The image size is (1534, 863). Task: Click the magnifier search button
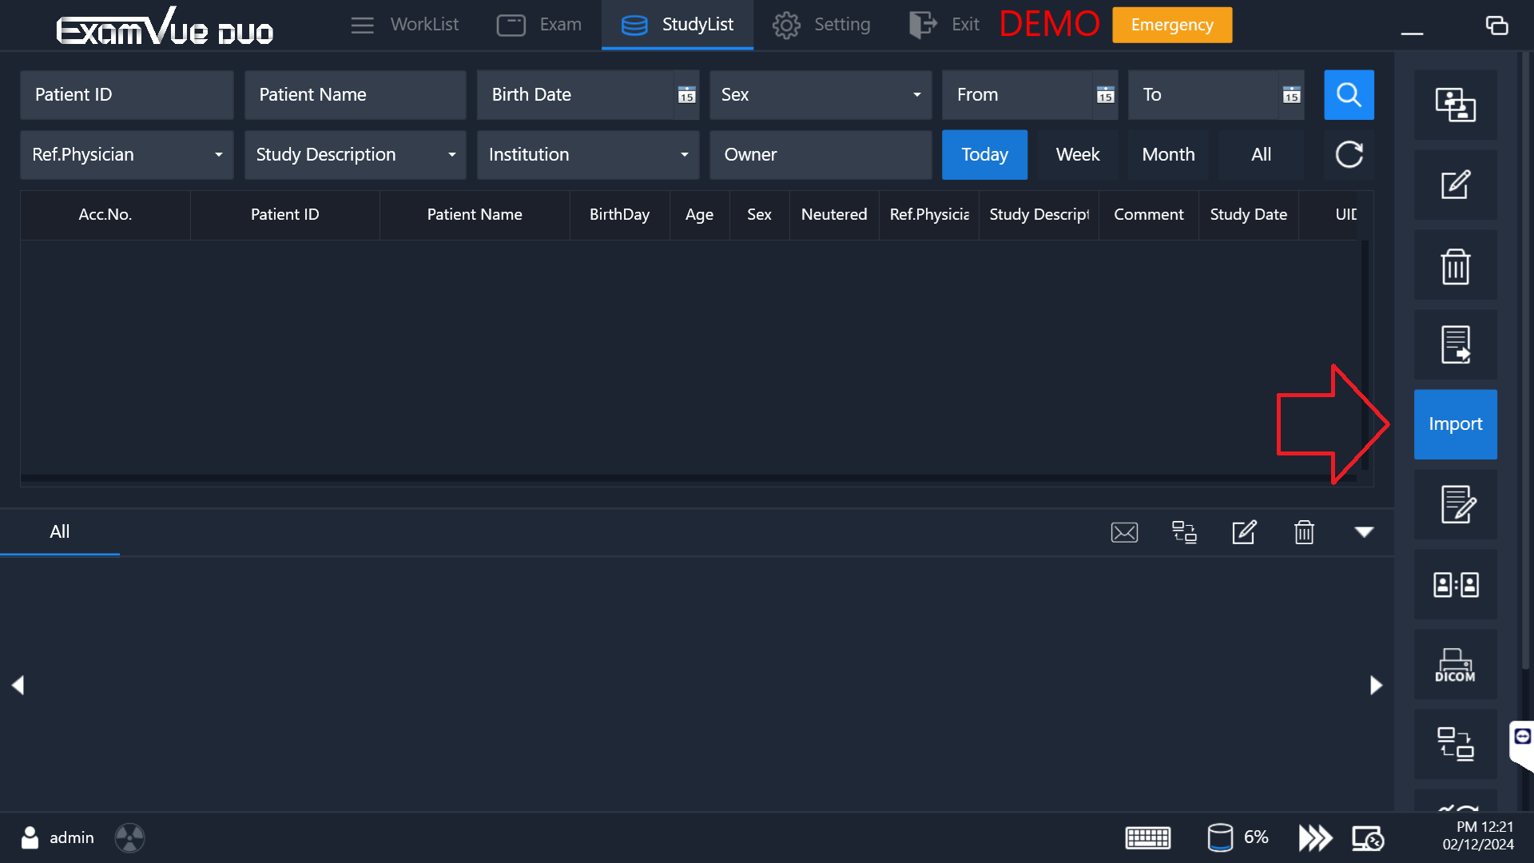1349,95
